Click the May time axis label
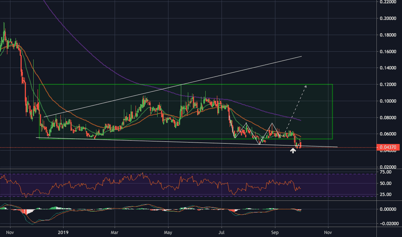Screen dimensions: 402x237 [168, 232]
